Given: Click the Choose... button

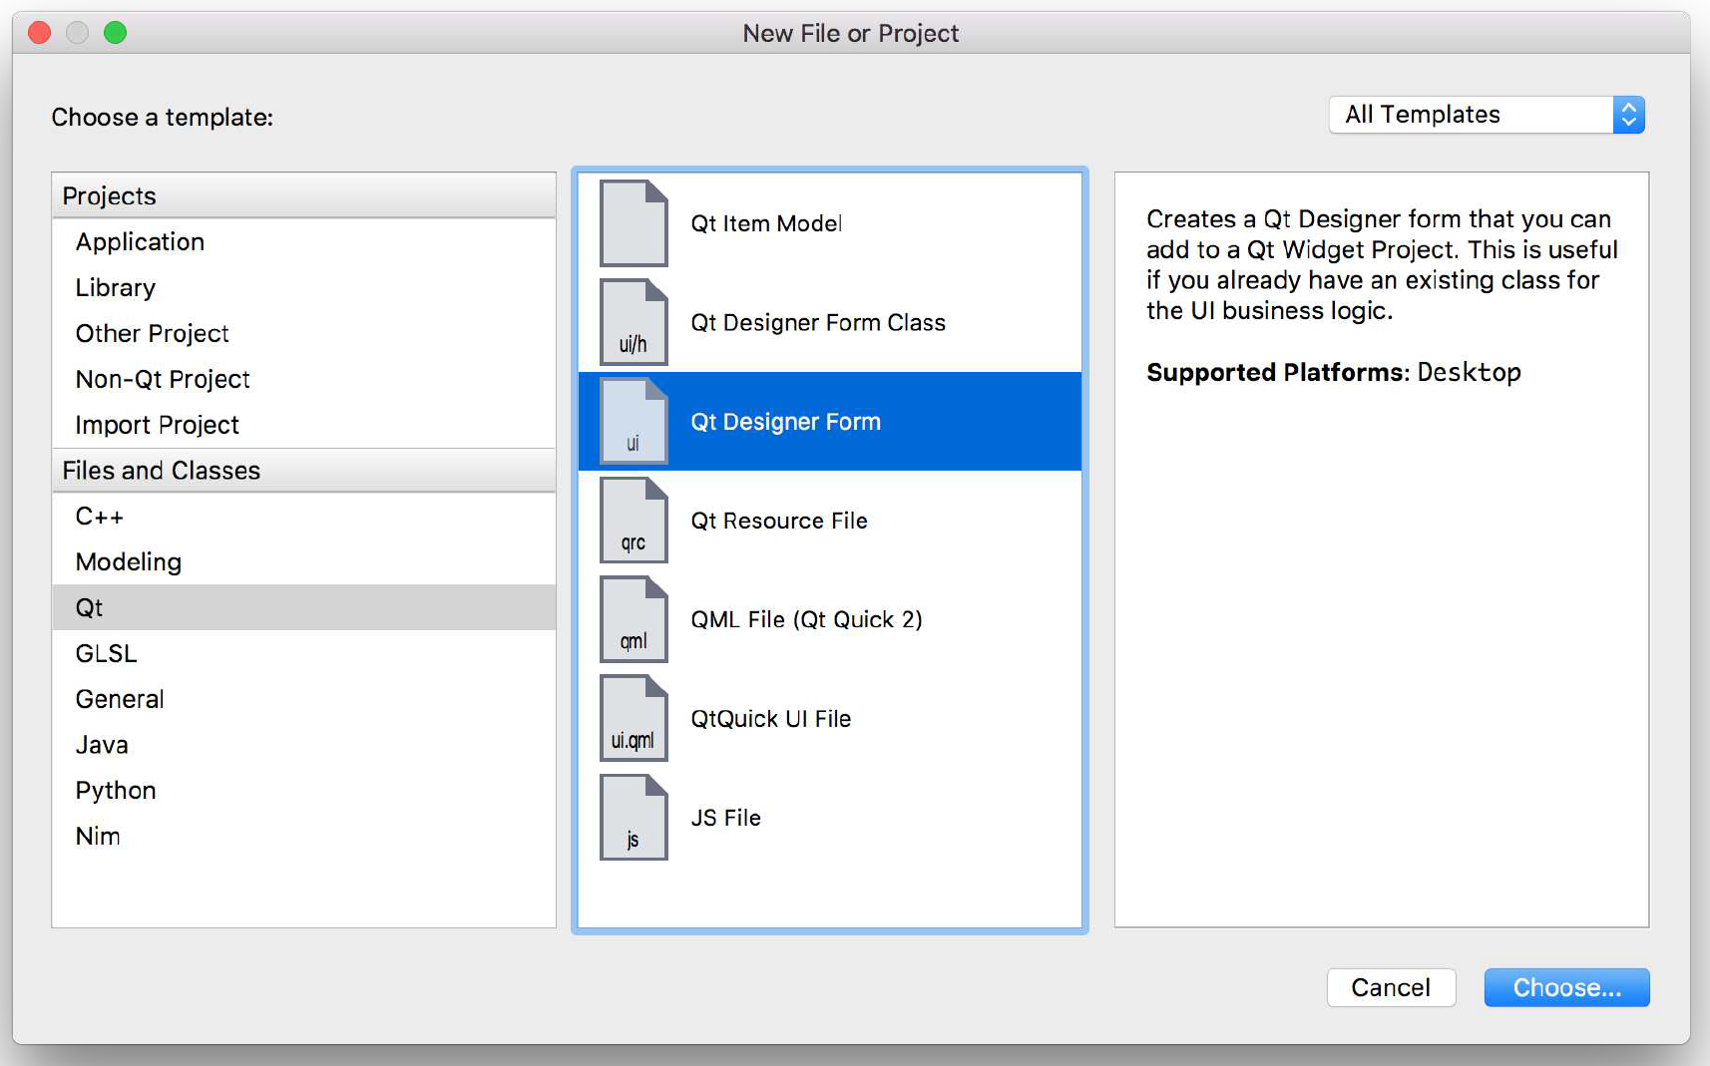Looking at the screenshot, I should (x=1566, y=987).
